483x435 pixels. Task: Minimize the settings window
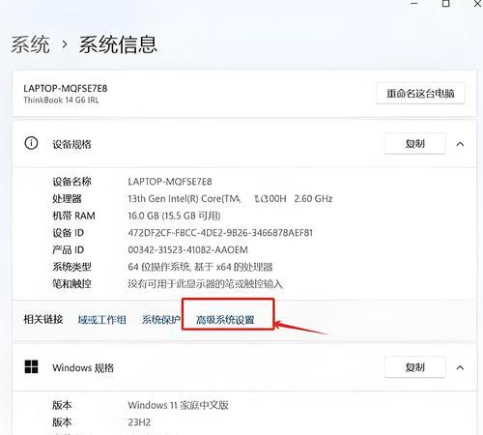coord(414,4)
